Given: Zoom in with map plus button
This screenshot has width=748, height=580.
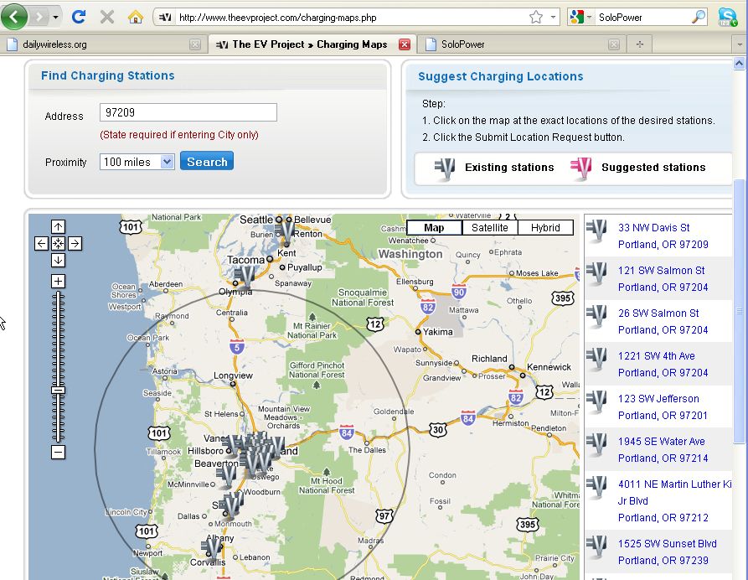Looking at the screenshot, I should point(58,281).
